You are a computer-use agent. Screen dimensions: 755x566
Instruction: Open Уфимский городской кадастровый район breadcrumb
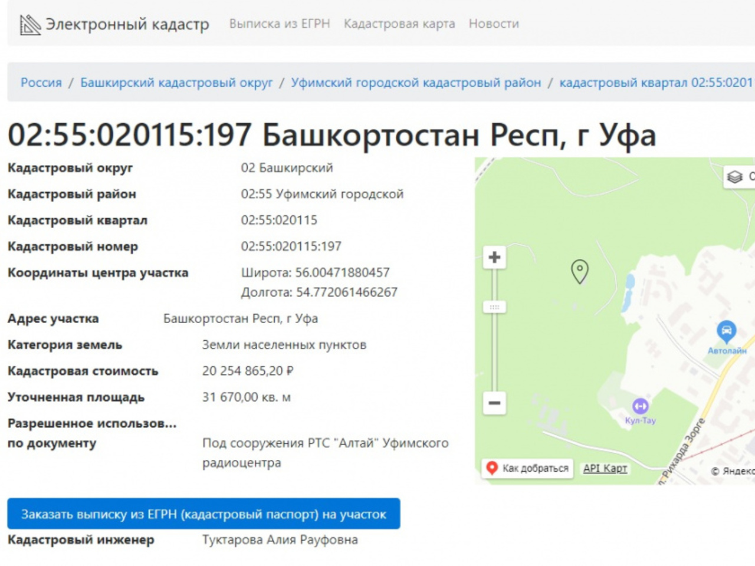416,83
